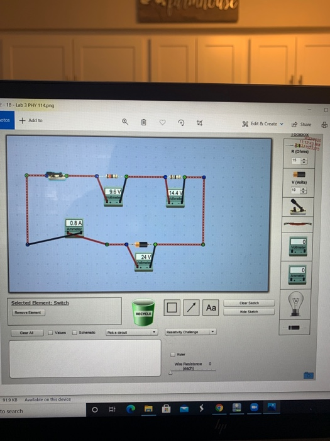The image size is (330, 441).
Task: Click the heart Favorite icon
Action: pos(162,122)
